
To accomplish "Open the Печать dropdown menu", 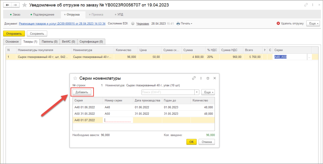I will pyautogui.click(x=184, y=24).
